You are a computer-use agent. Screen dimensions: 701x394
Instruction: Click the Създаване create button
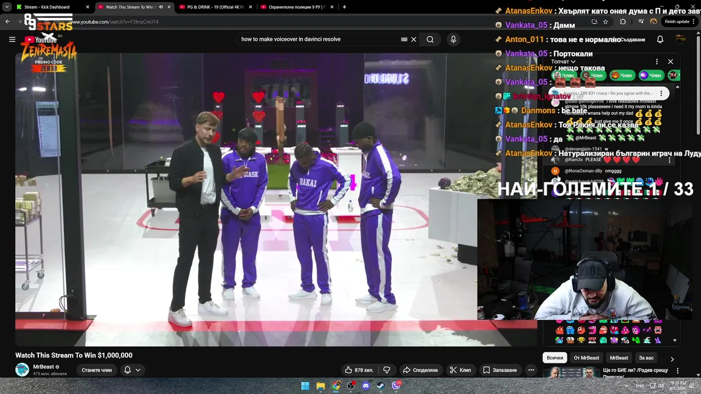coord(630,39)
